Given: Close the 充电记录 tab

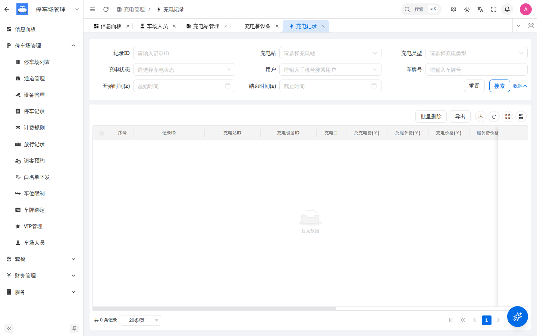Looking at the screenshot, I should [x=323, y=26].
